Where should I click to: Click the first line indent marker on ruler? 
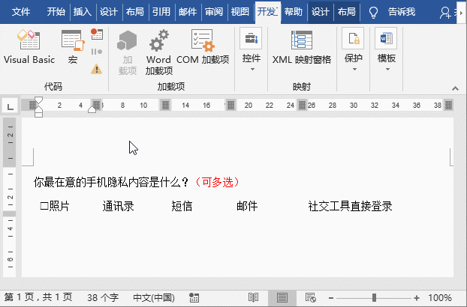[39, 100]
